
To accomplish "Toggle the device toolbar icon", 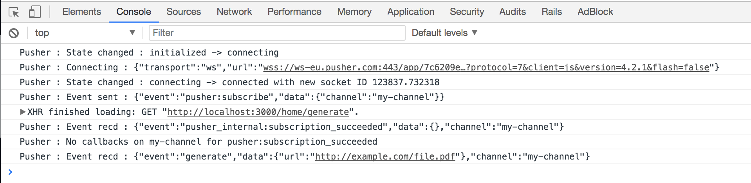I will tap(35, 12).
